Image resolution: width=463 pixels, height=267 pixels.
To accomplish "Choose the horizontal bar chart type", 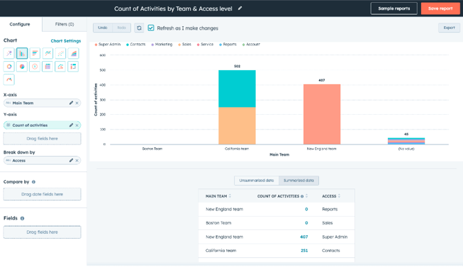I will pyautogui.click(x=35, y=54).
